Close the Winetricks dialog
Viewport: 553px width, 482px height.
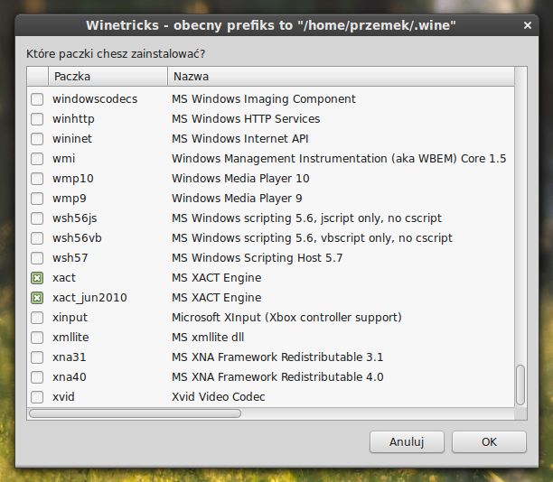click(x=528, y=25)
